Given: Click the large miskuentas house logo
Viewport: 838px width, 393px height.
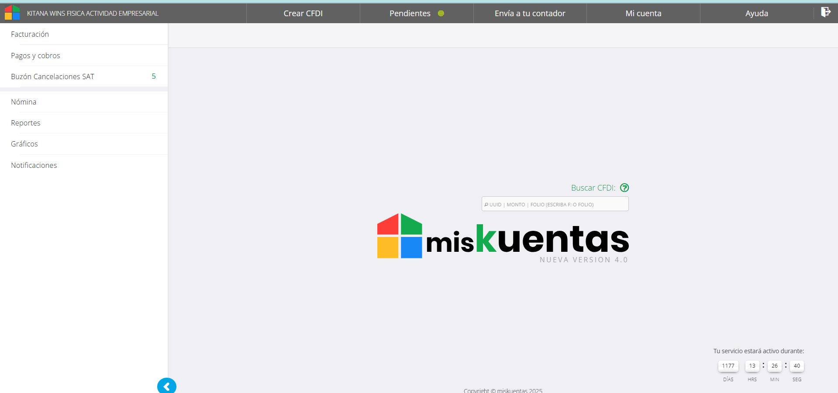Looking at the screenshot, I should pyautogui.click(x=400, y=236).
